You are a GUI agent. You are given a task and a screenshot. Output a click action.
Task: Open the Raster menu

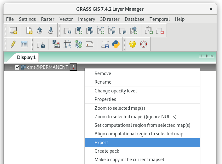coord(48,19)
